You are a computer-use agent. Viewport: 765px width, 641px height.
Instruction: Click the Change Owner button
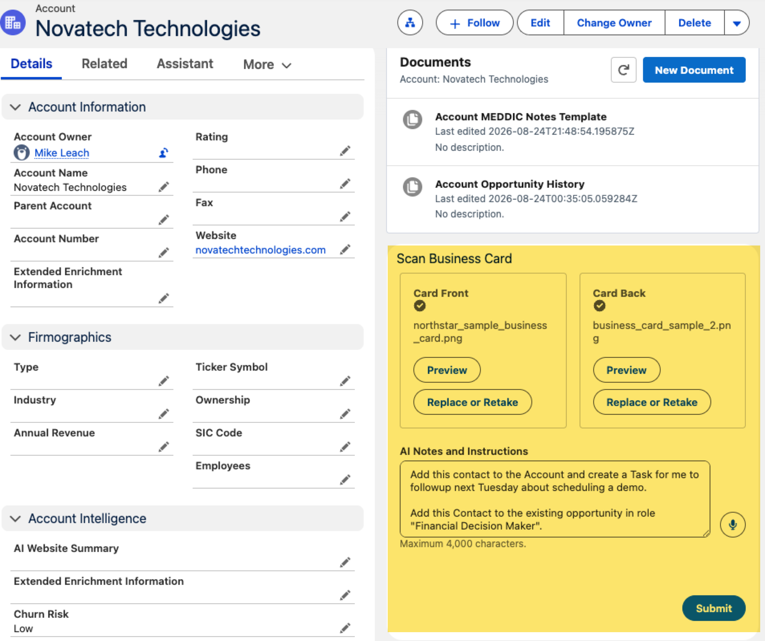click(x=614, y=23)
